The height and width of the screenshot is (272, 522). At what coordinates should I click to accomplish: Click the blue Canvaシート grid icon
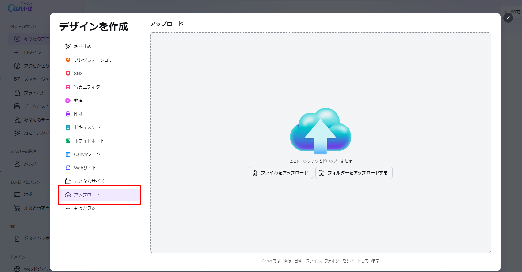coord(68,154)
